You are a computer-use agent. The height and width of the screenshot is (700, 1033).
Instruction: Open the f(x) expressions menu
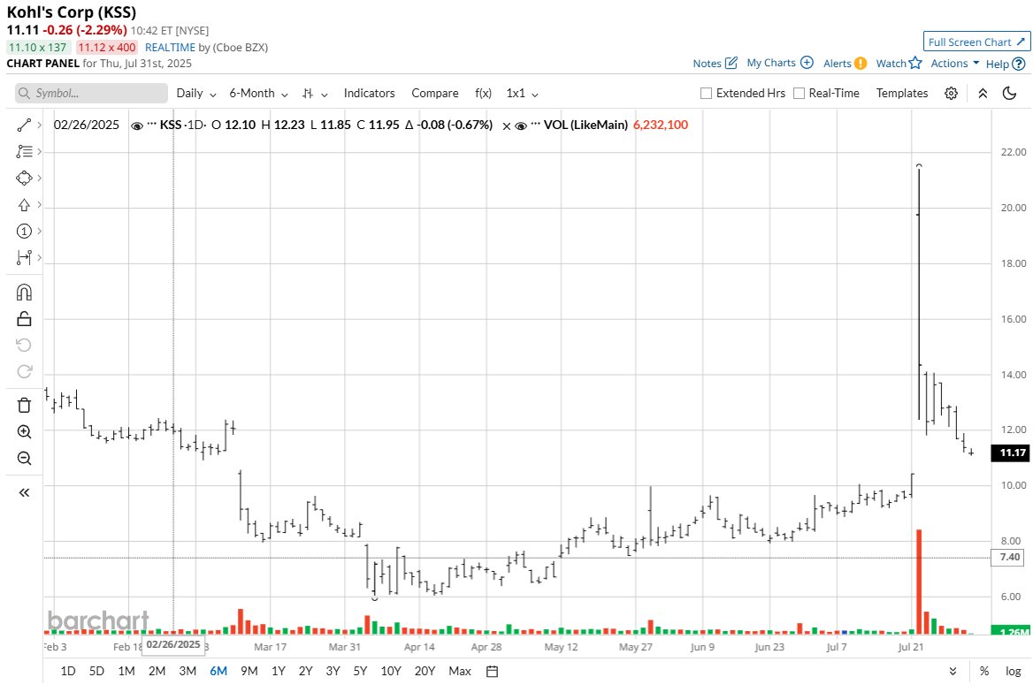483,94
